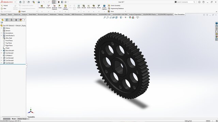Screen dimensions: 218x122
Task: Click the Help question mark icon
Action: [203, 2]
